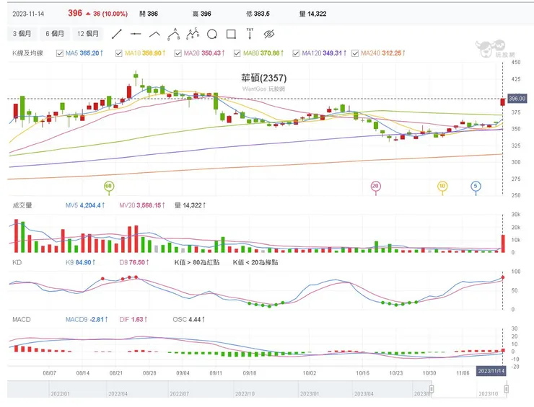Click the MA60 crossover marker on chart
Screen dimensions: 534x407
109,187
